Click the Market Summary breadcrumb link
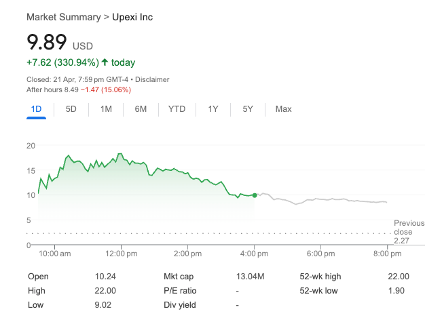 click(62, 17)
